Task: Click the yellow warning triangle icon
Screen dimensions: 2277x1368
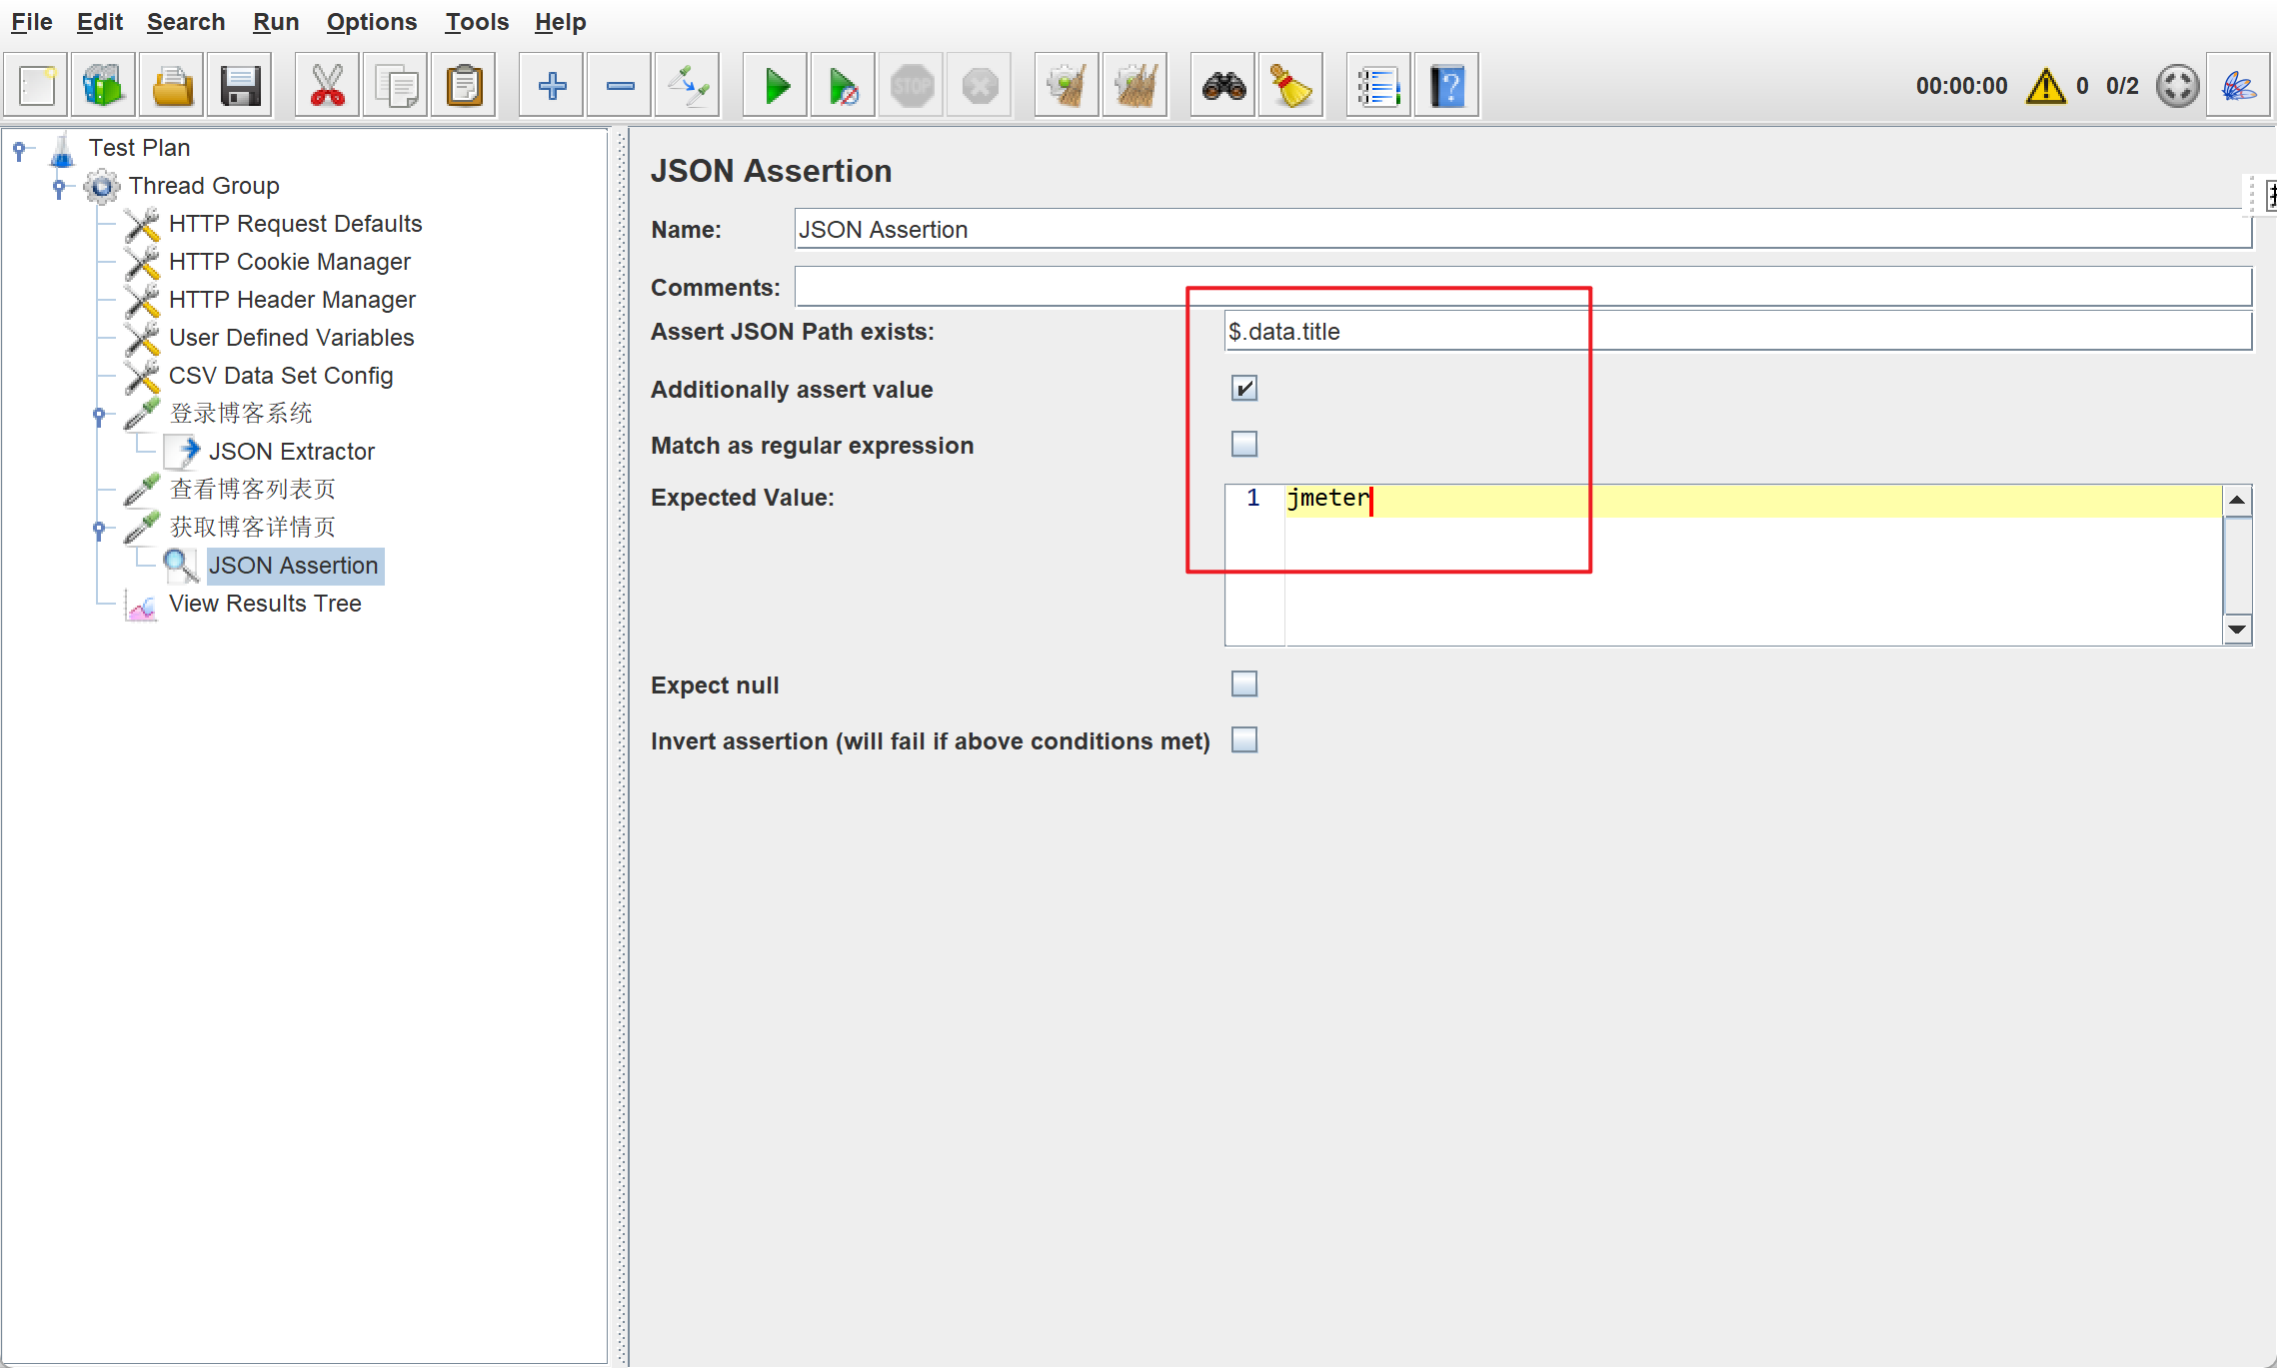Action: (x=2045, y=86)
